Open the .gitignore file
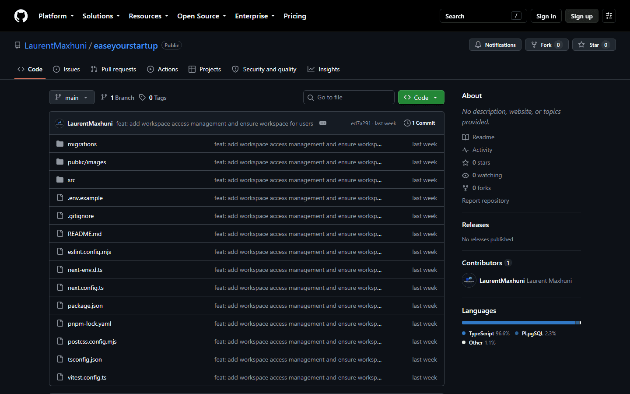The height and width of the screenshot is (394, 630). pyautogui.click(x=80, y=216)
